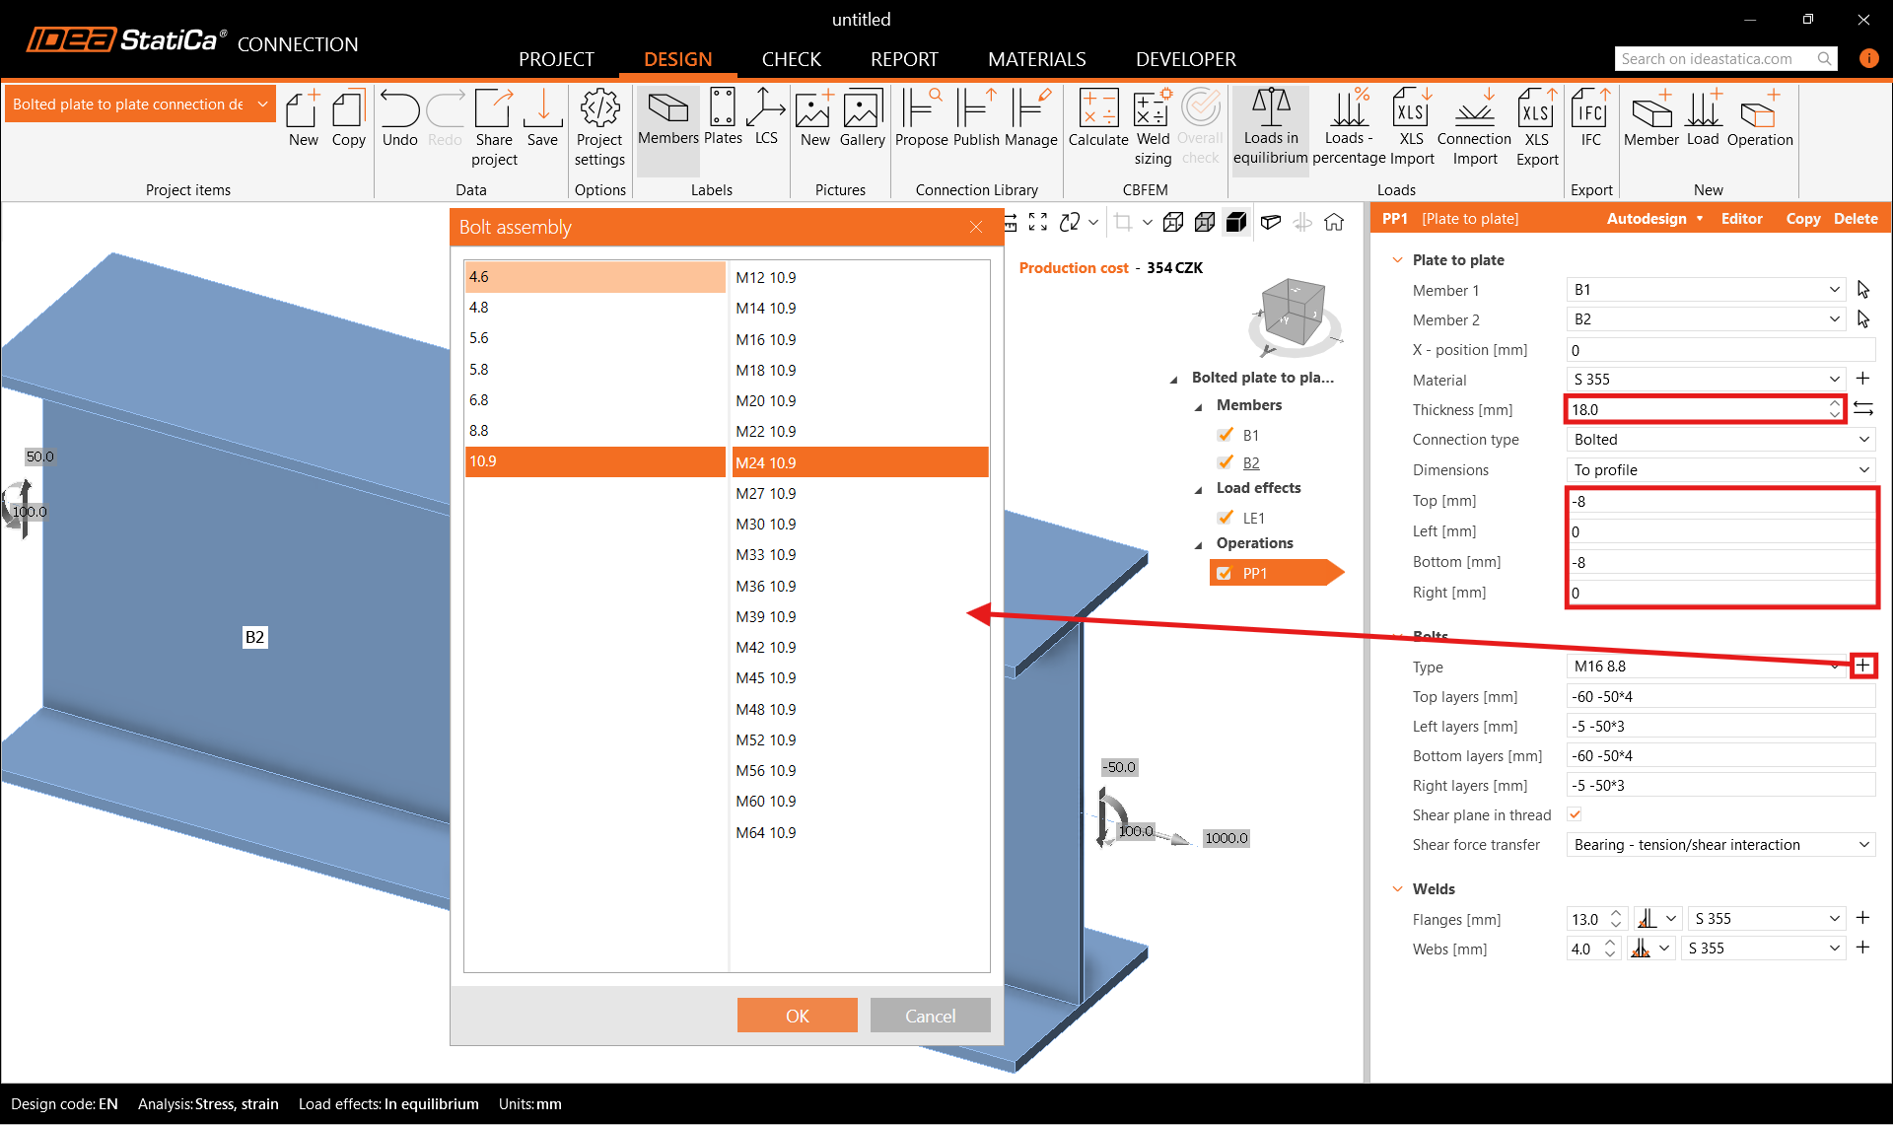
Task: Uncheck the Shear plane in thread checkbox
Action: point(1575,814)
